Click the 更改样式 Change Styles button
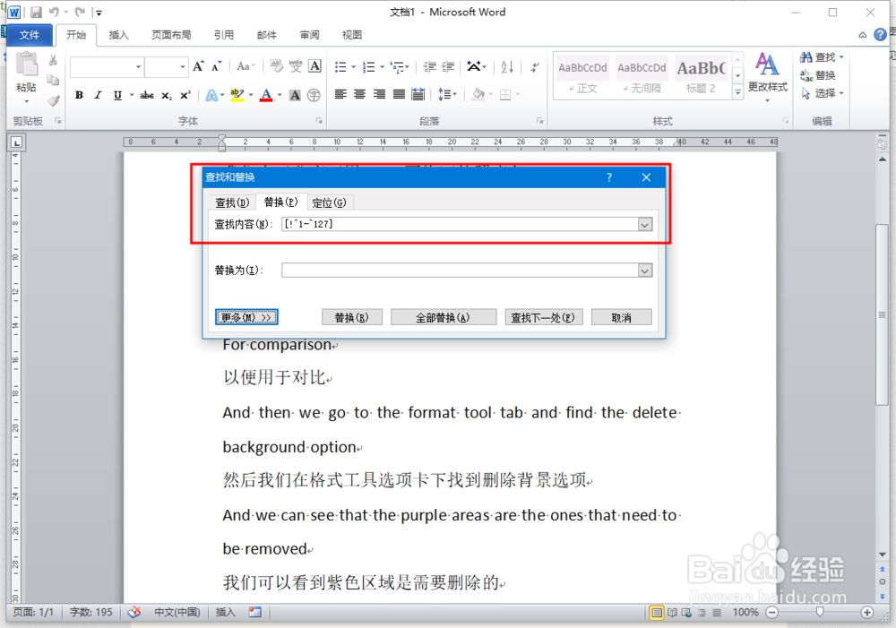 coord(768,76)
